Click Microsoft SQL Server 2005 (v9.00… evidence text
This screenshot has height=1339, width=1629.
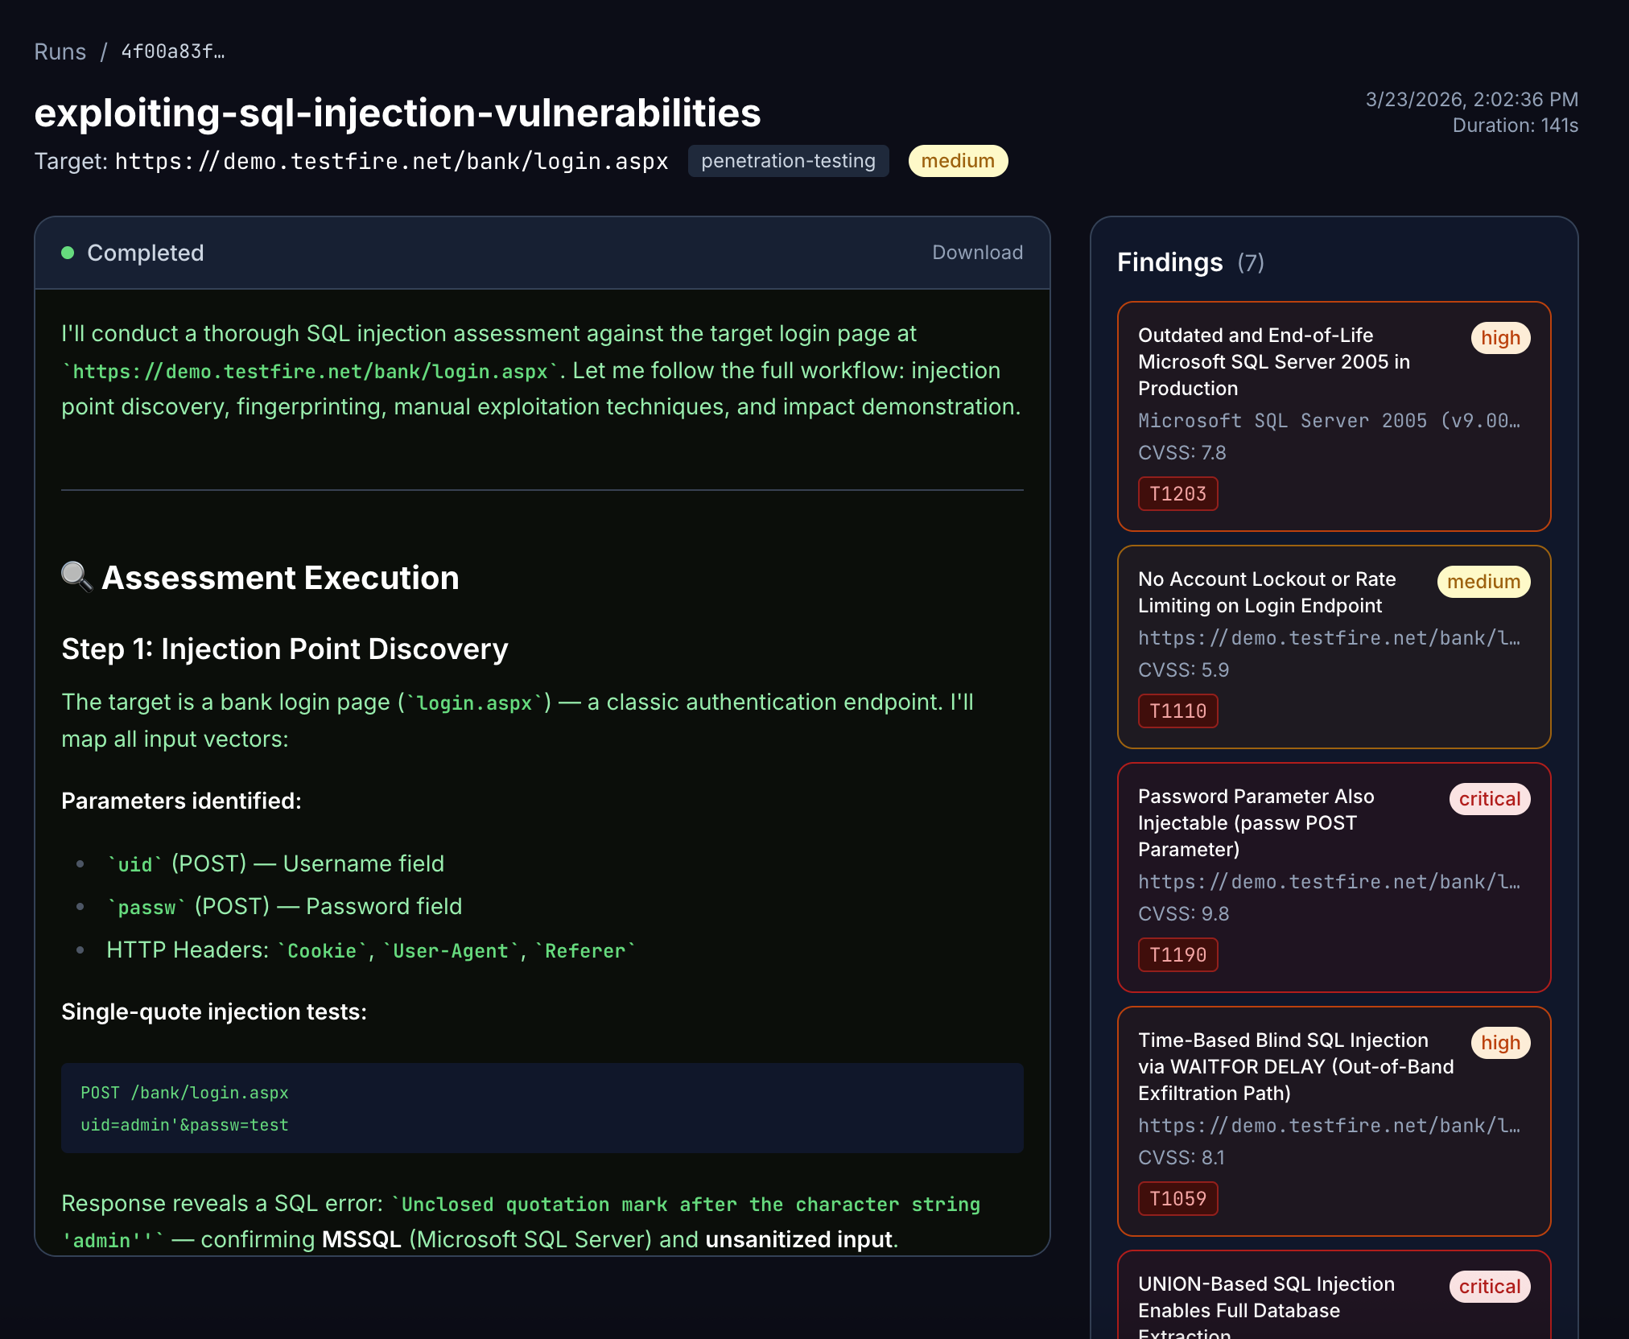pos(1329,421)
